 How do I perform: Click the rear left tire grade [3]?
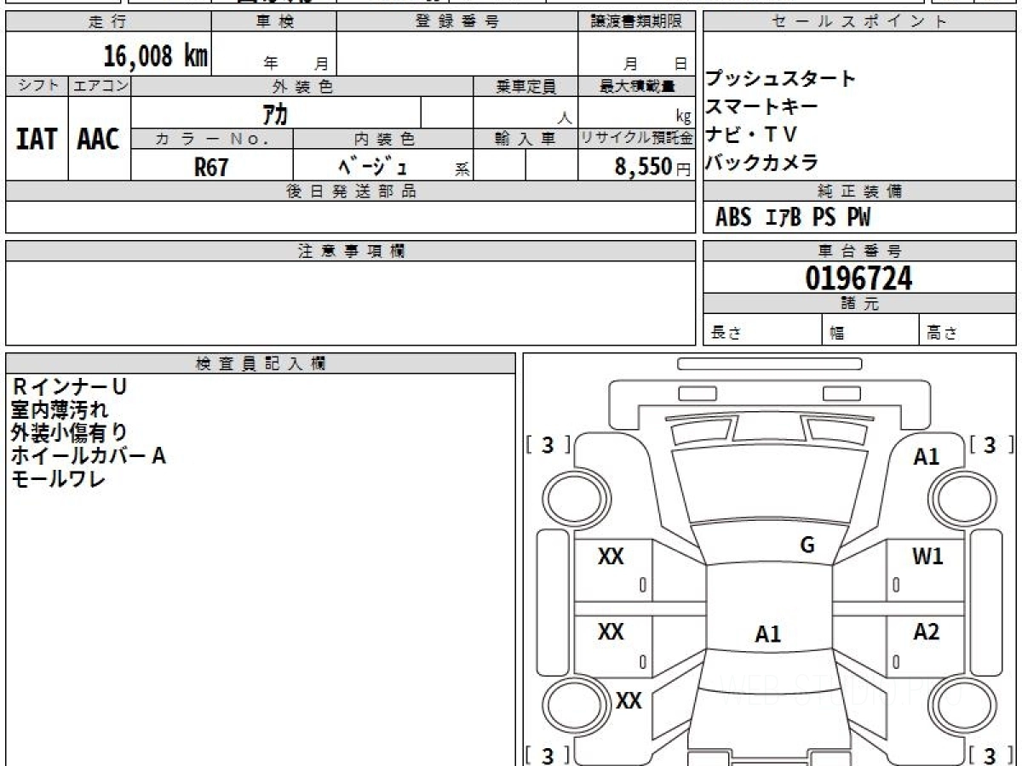(x=548, y=754)
